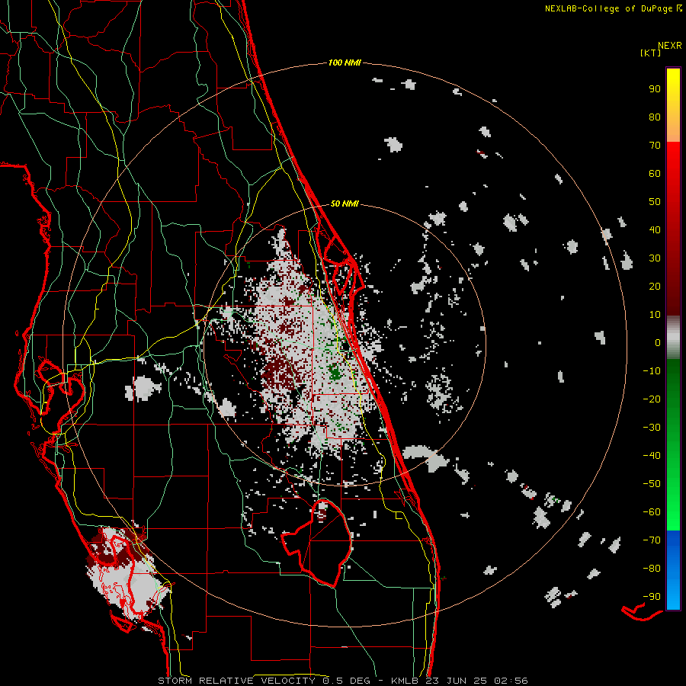Click the yellow segment of the color bar
Screen dimensions: 686x686
(673, 105)
